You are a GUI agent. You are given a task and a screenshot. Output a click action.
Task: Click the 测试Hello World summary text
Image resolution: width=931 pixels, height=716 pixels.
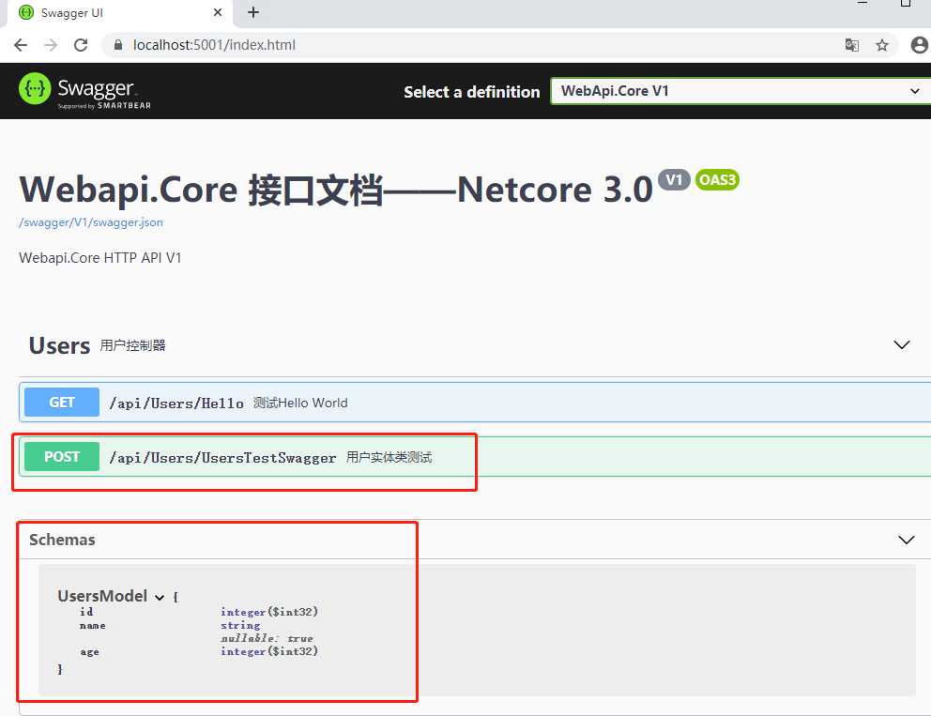(x=300, y=404)
